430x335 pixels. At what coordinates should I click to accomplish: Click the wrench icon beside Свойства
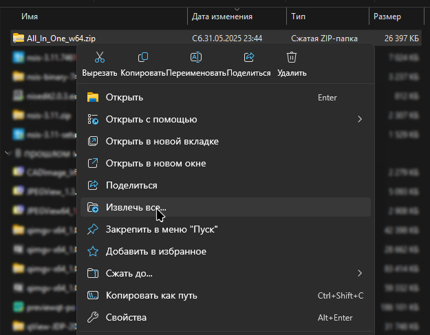point(93,317)
